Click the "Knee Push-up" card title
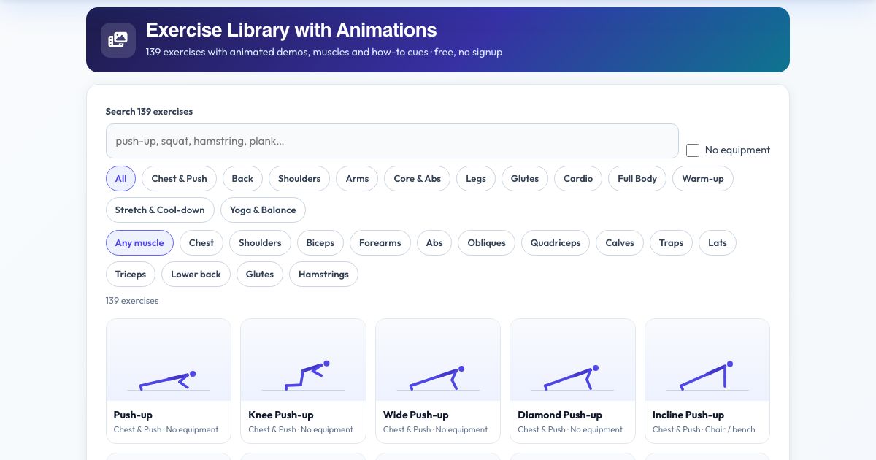The image size is (876, 460). pyautogui.click(x=281, y=415)
